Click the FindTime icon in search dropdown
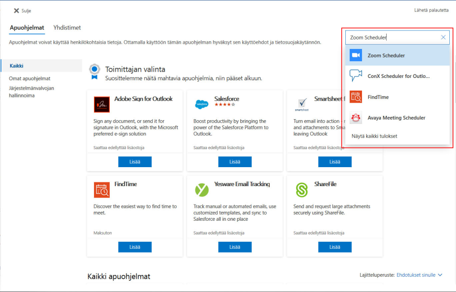The height and width of the screenshot is (292, 456). [356, 97]
